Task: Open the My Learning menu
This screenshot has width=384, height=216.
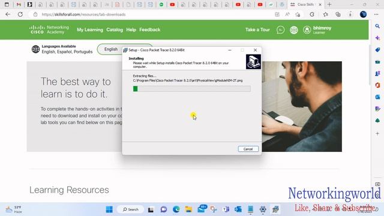Action: point(90,29)
